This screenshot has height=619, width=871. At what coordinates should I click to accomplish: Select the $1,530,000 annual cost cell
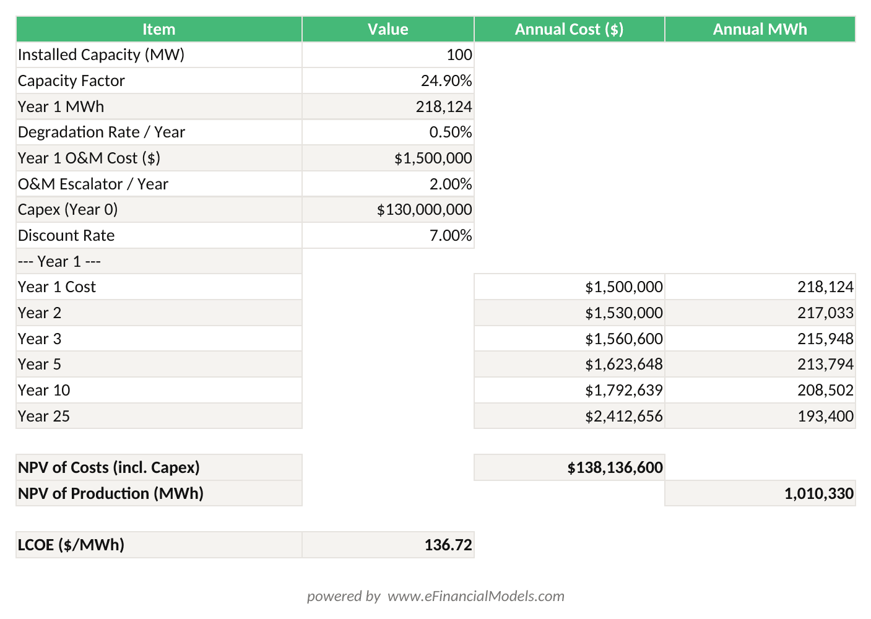[x=570, y=313]
